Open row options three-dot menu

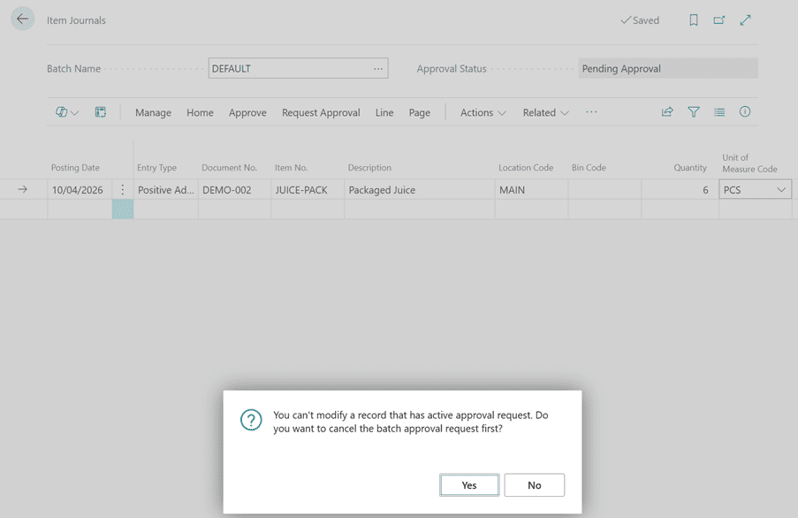[123, 190]
